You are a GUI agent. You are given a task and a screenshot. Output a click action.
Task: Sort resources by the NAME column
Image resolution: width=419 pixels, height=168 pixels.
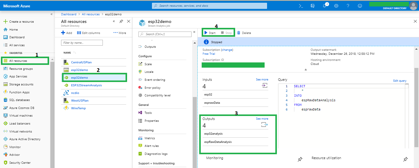67,53
